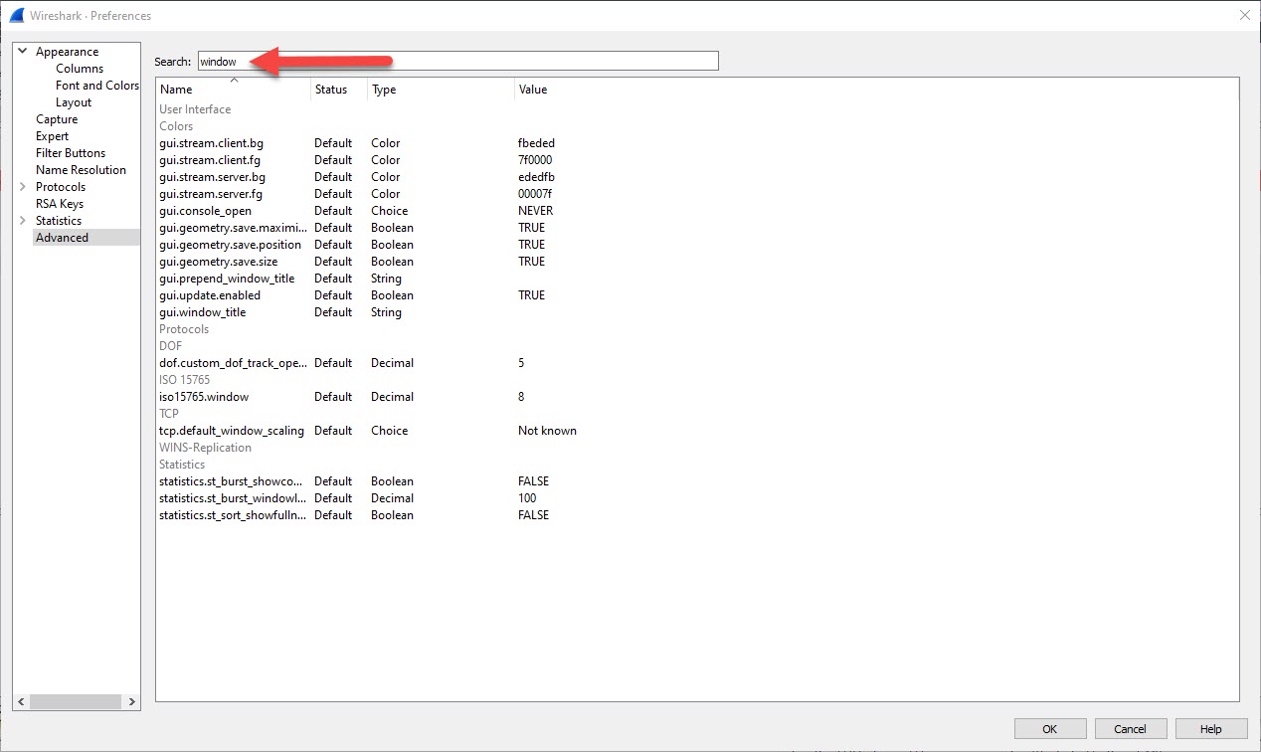This screenshot has height=752, width=1261.
Task: Click the Value column header
Action: tap(533, 90)
